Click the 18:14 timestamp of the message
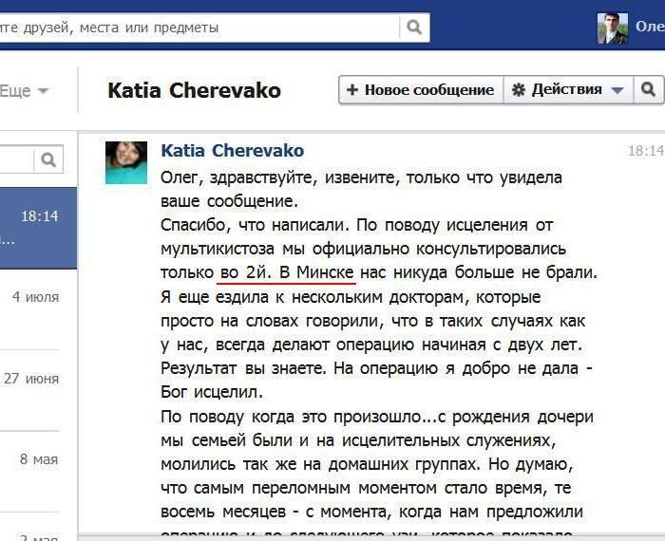This screenshot has width=665, height=541. (646, 151)
